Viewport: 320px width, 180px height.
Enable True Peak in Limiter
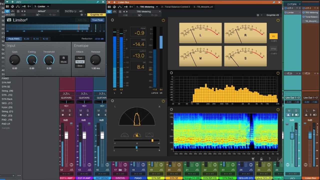point(97,20)
